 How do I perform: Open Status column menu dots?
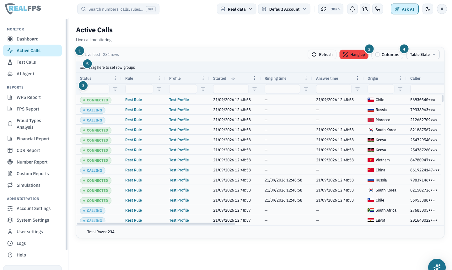[x=115, y=78]
